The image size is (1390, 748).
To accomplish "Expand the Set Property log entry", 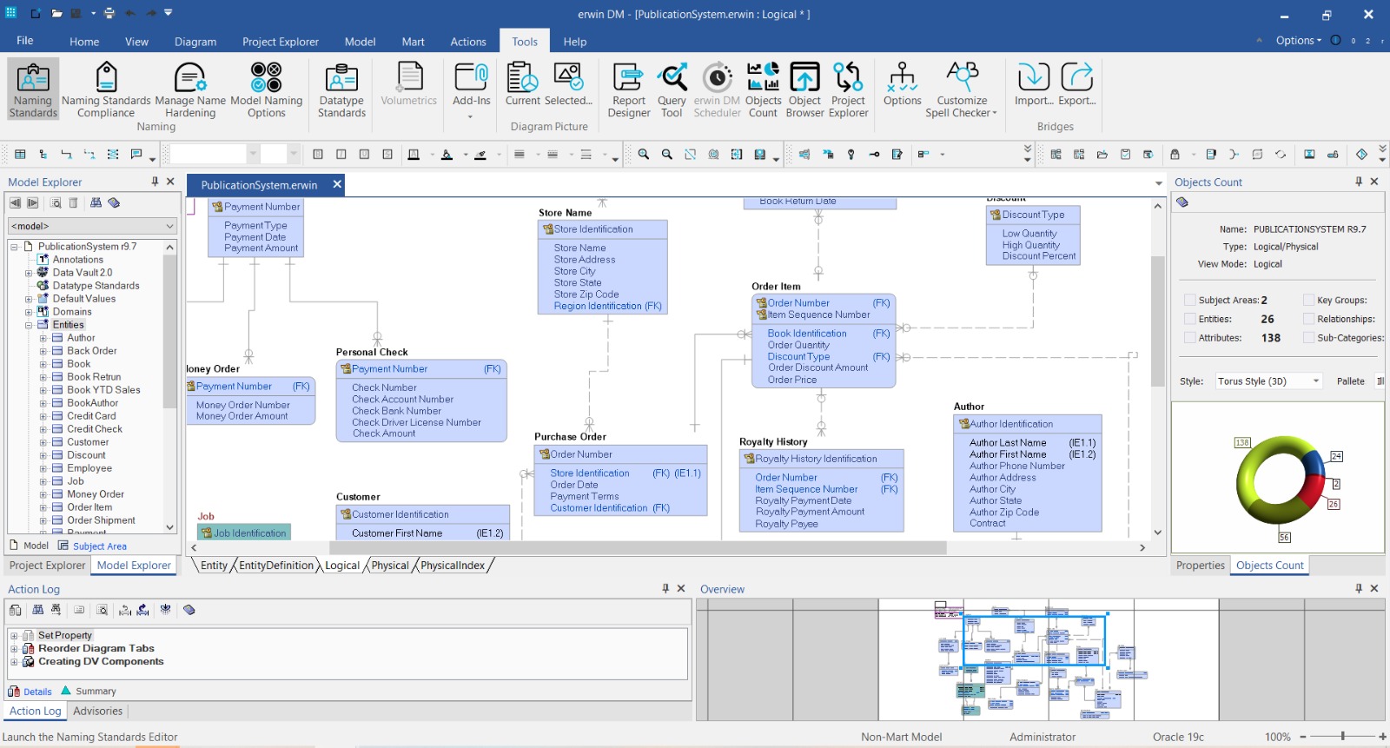I will (14, 636).
